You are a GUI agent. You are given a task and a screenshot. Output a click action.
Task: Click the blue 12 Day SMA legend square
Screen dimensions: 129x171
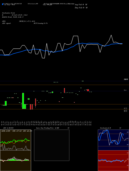tap(3, 4)
